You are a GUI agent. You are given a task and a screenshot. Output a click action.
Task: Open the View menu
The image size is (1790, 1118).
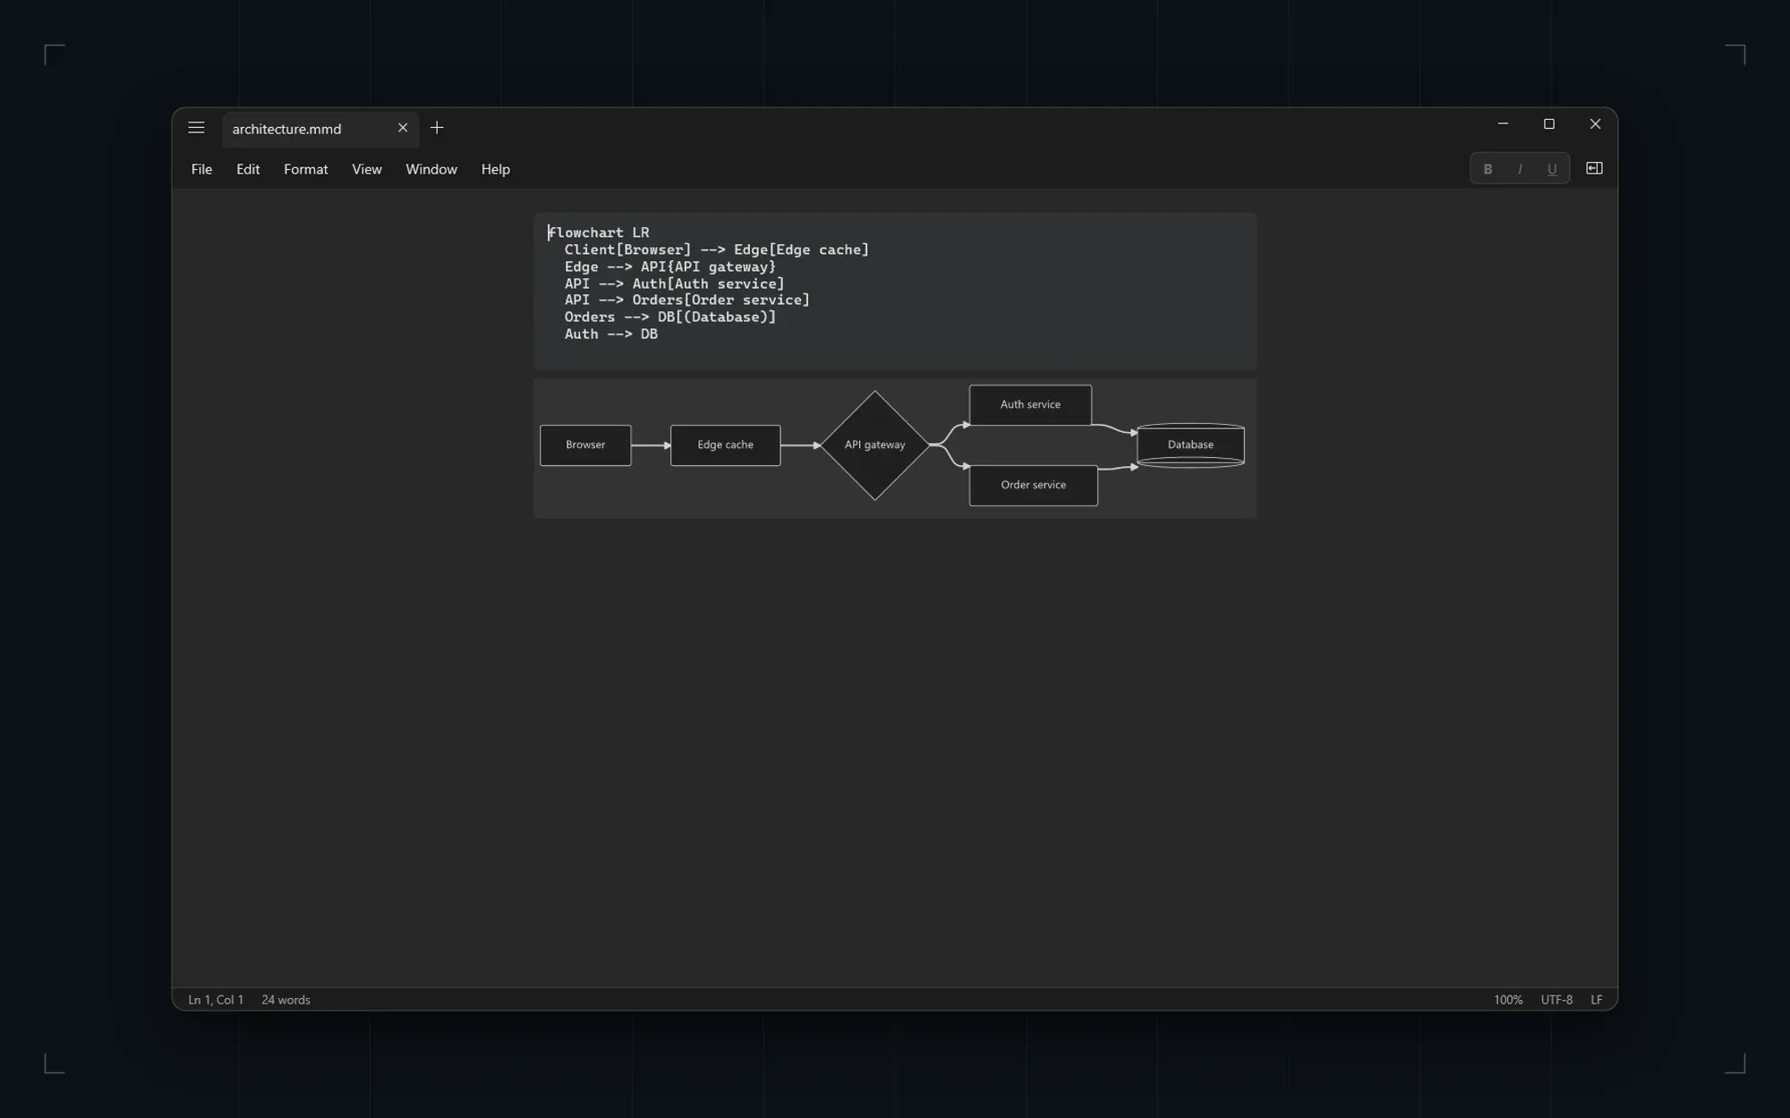pos(367,169)
